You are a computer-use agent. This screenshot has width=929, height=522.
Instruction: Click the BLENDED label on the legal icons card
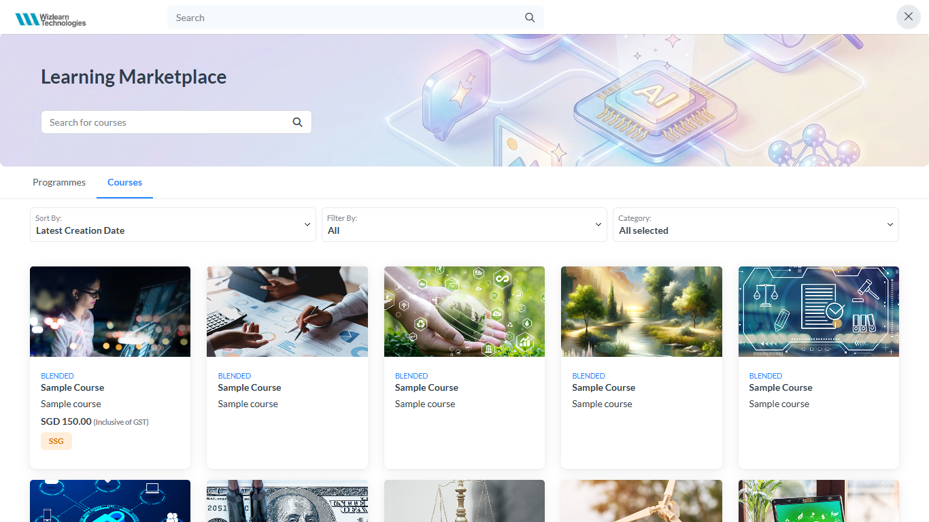point(766,376)
